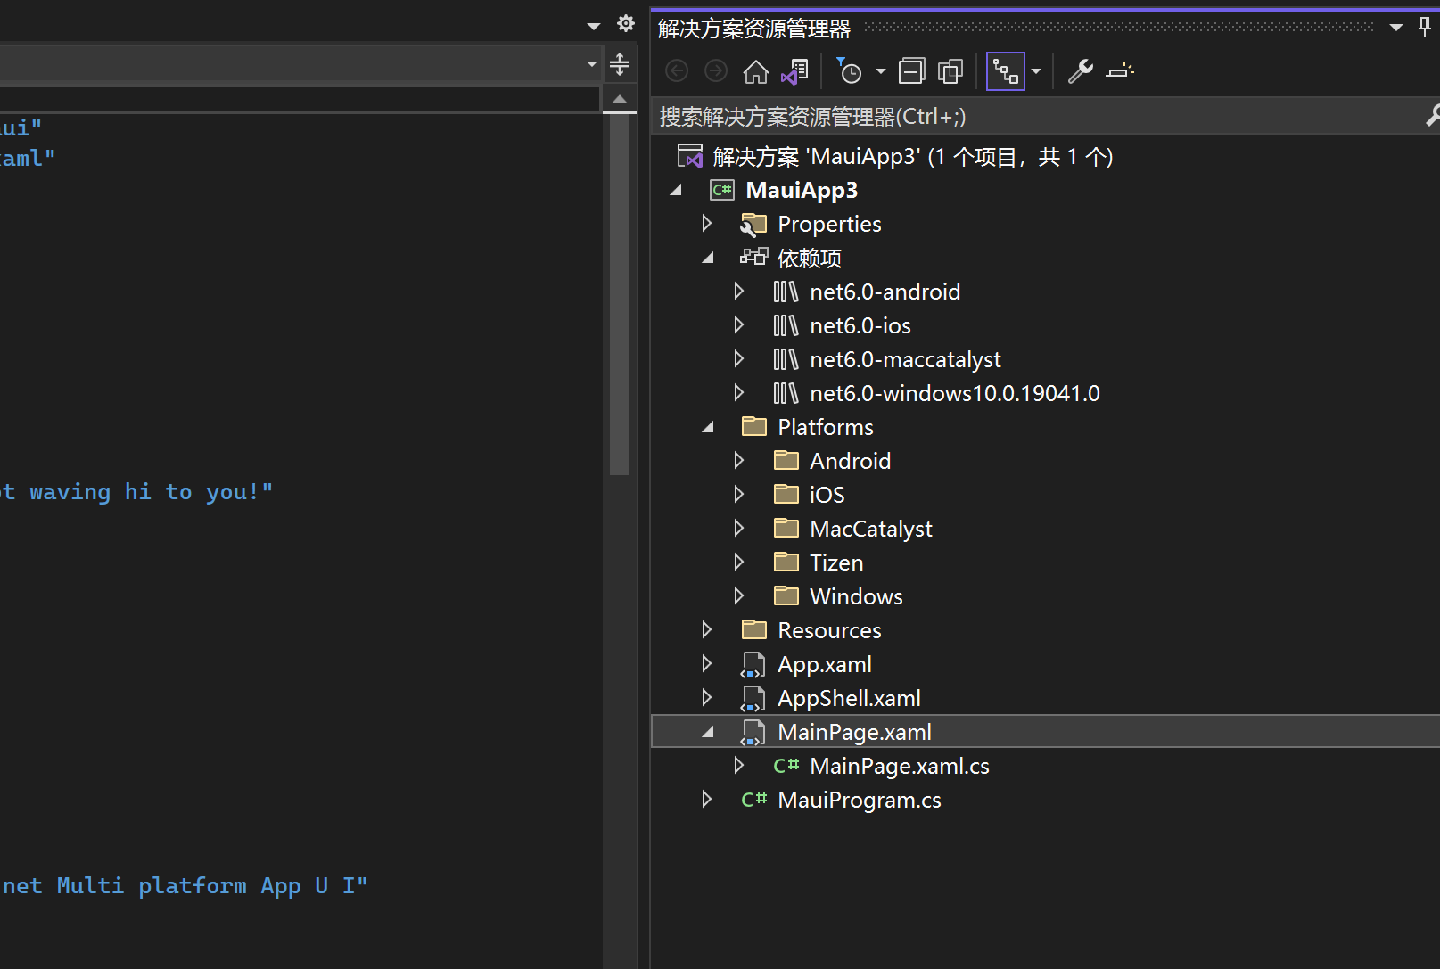Open Solution Explorer window options dropdown
Viewport: 1440px width, 969px height.
coord(1396,28)
